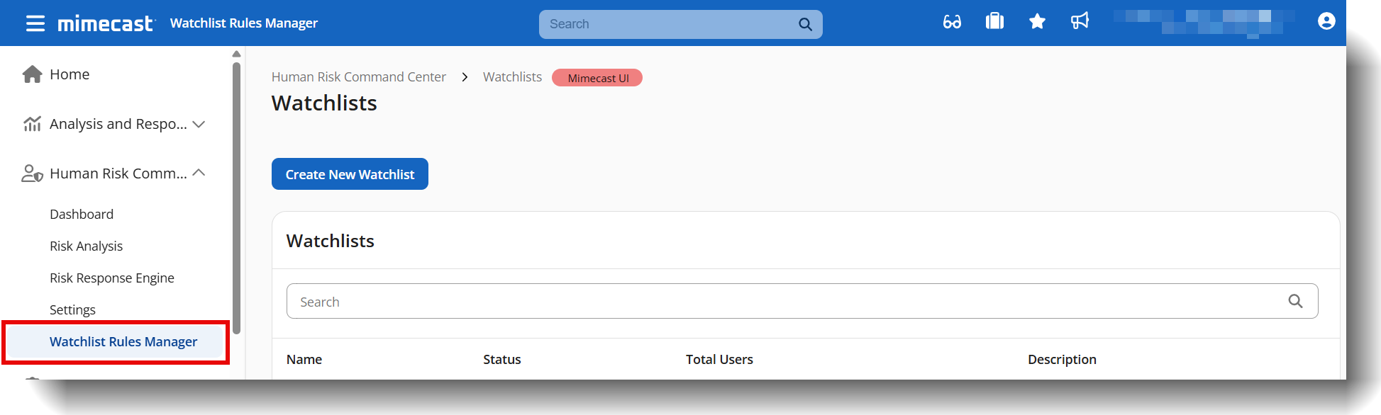Click the star favorites icon
Screen dimensions: 1381x415
click(1037, 22)
